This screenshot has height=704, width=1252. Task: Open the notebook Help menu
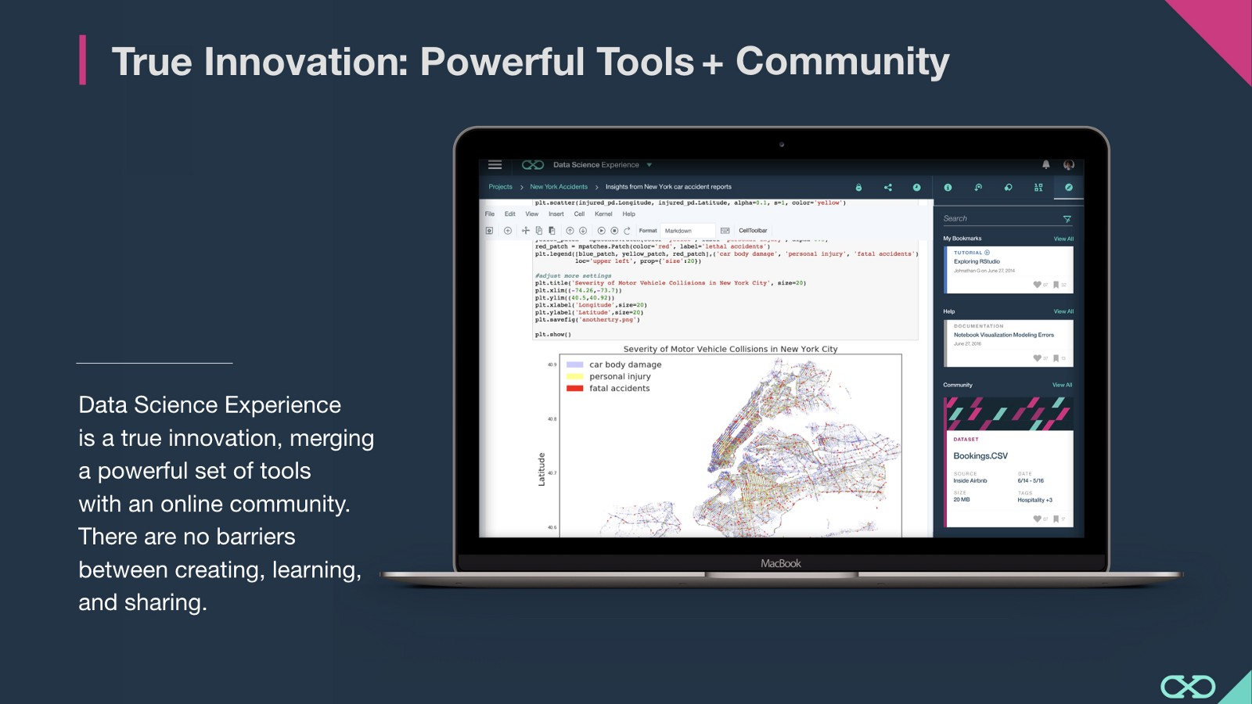point(629,214)
